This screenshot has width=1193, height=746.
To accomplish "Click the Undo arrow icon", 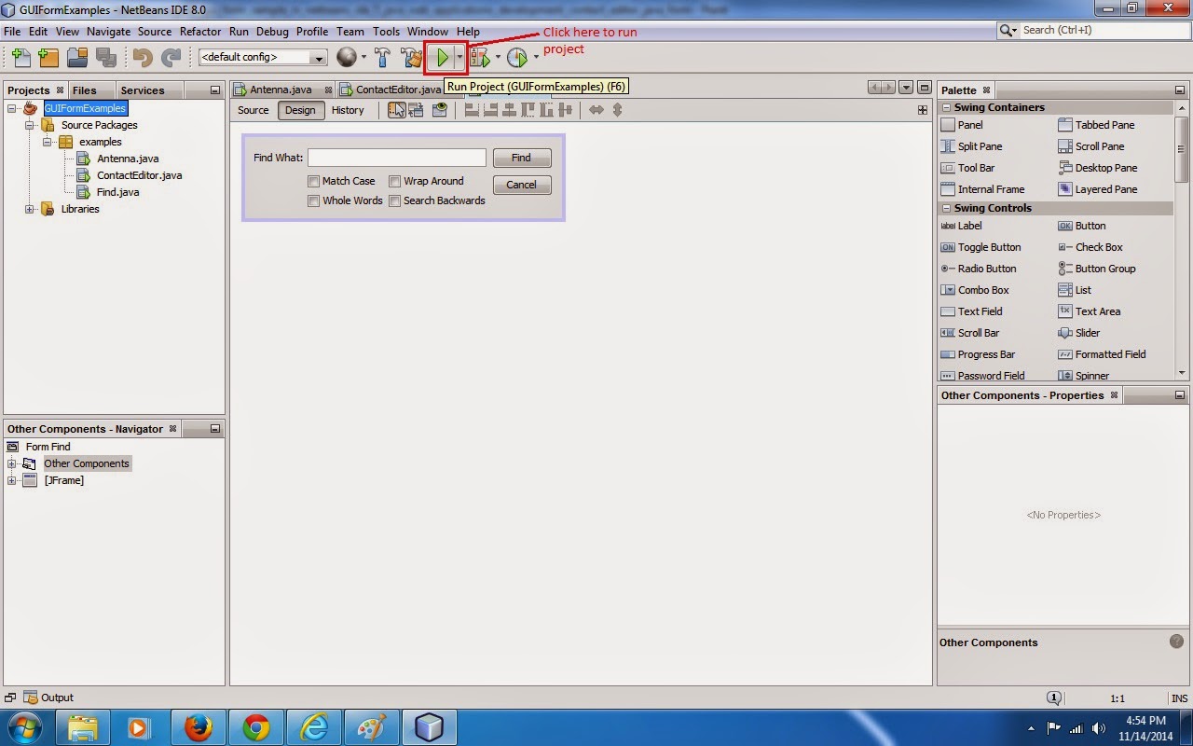I will point(143,58).
